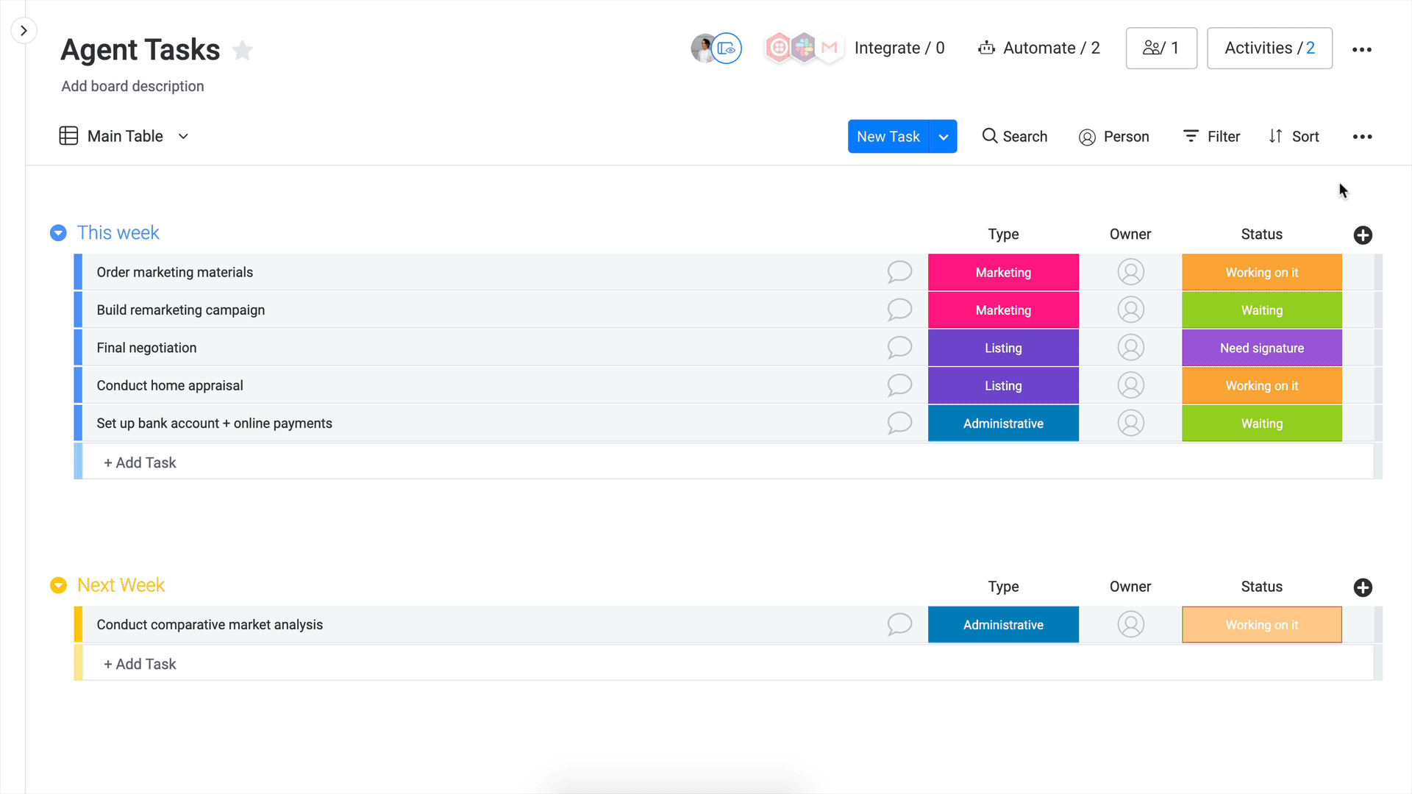Open the Filter option
This screenshot has height=794, width=1412.
pos(1211,137)
